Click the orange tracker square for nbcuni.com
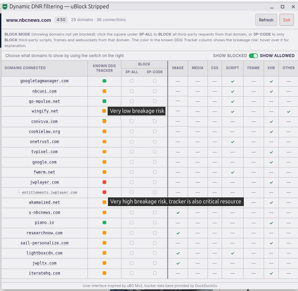The image size is (298, 291). click(104, 91)
